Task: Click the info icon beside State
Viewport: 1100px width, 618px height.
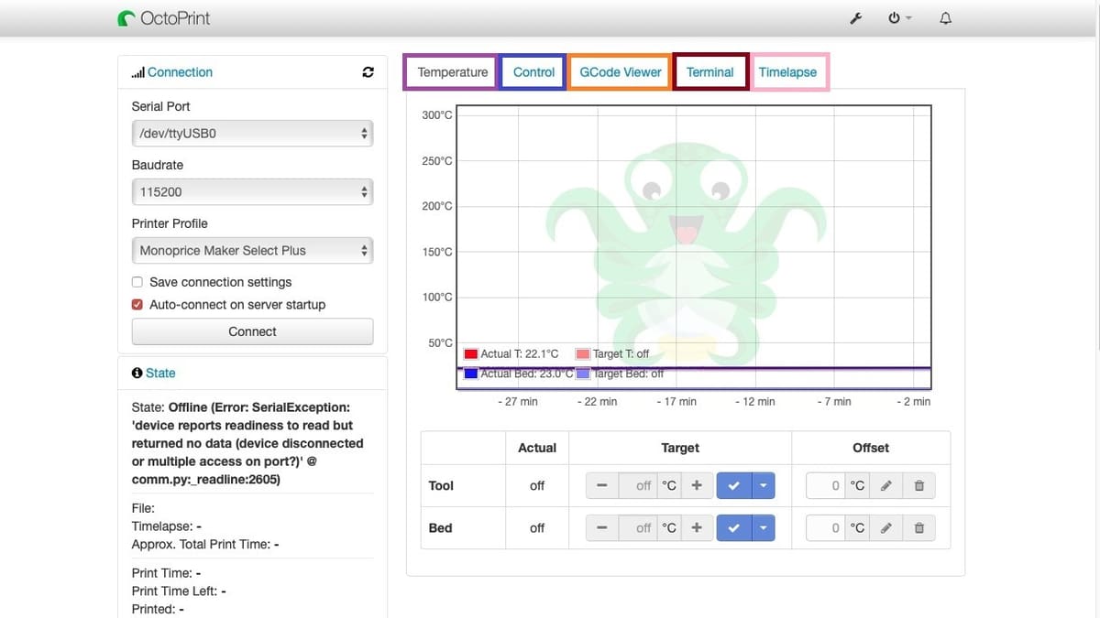Action: point(137,373)
